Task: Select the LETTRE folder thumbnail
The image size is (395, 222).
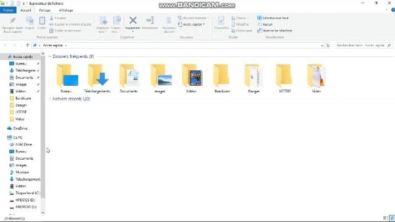Action: click(x=285, y=78)
